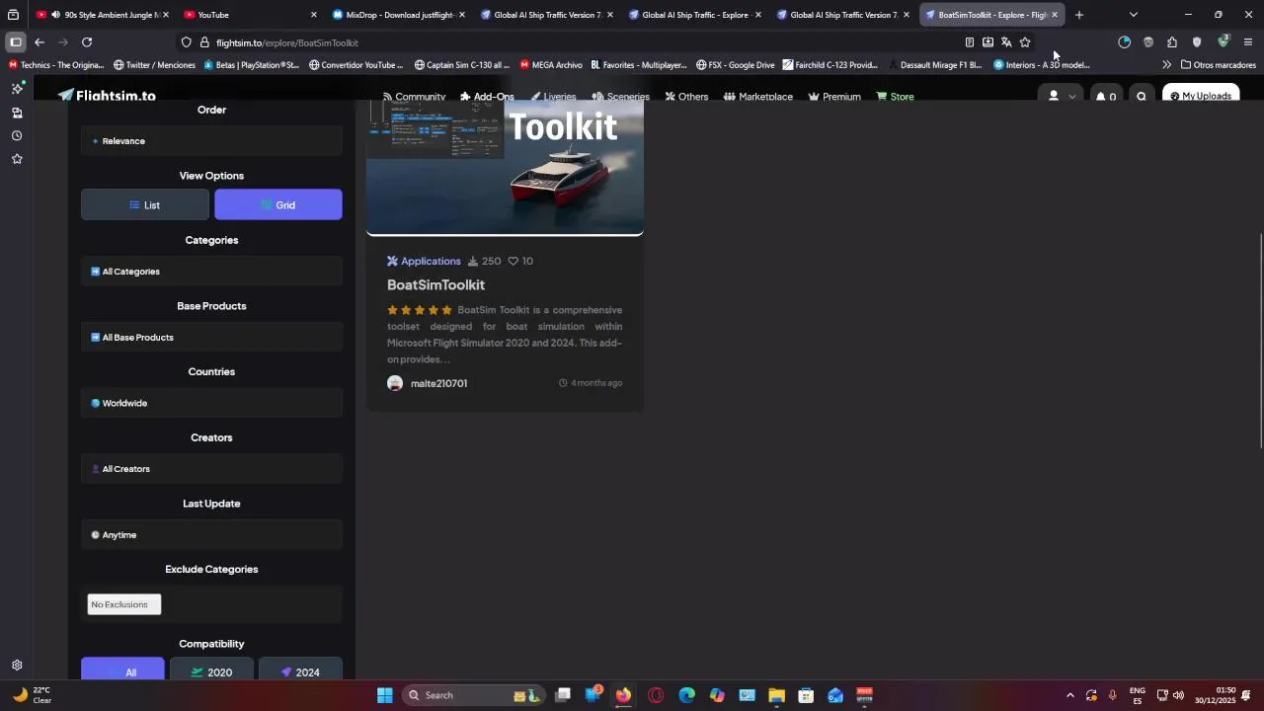Switch to MixDrop download tab

[x=398, y=15]
